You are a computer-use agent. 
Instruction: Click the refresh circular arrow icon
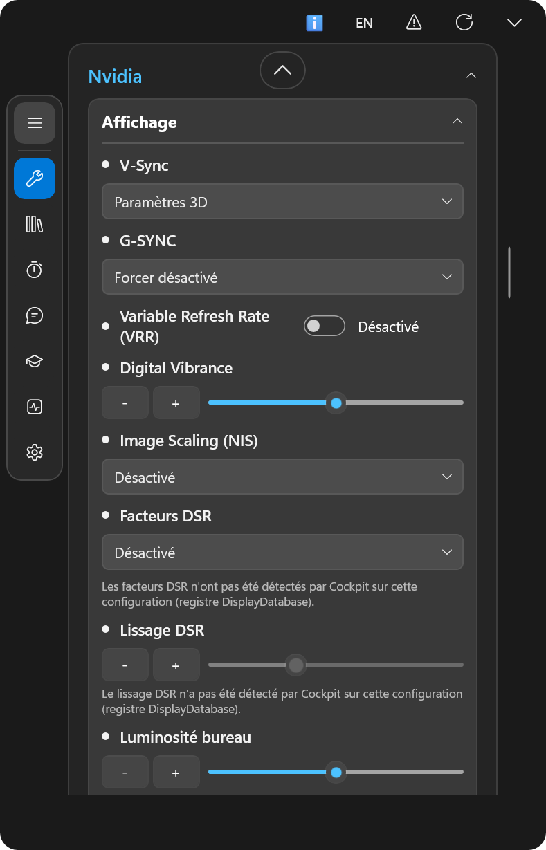[x=464, y=22]
